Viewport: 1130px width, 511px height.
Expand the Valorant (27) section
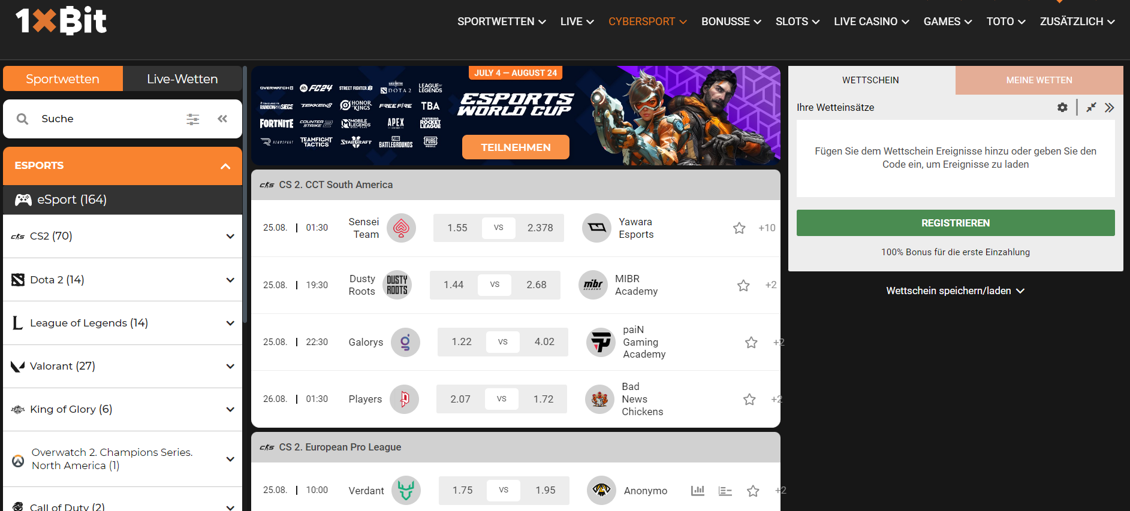(123, 367)
